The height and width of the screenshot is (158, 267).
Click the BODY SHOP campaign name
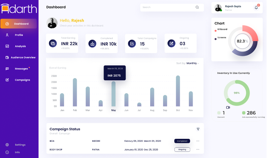click(56, 150)
